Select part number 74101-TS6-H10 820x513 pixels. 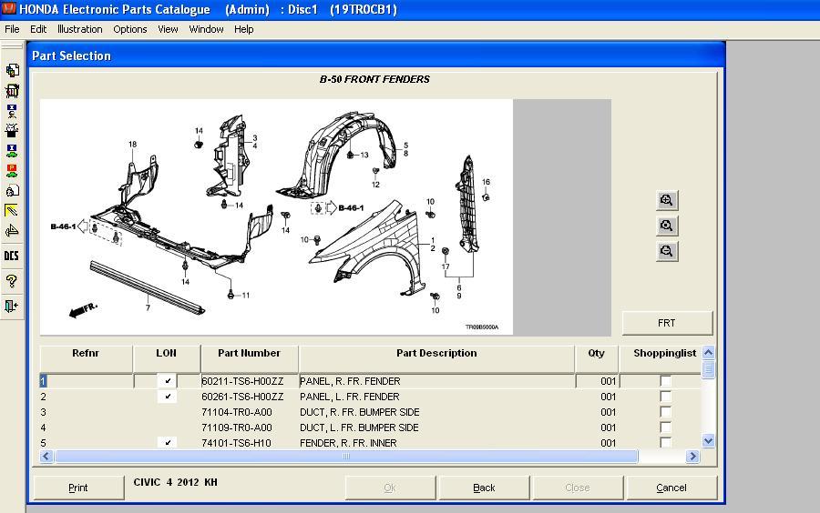(x=236, y=443)
